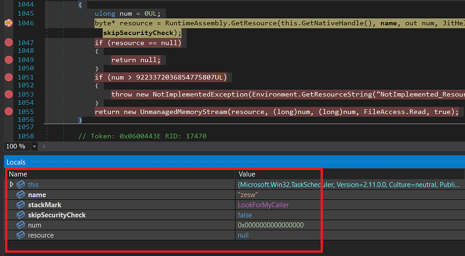Click the stackMark variable cube icon
465x256 pixels.
click(x=21, y=205)
